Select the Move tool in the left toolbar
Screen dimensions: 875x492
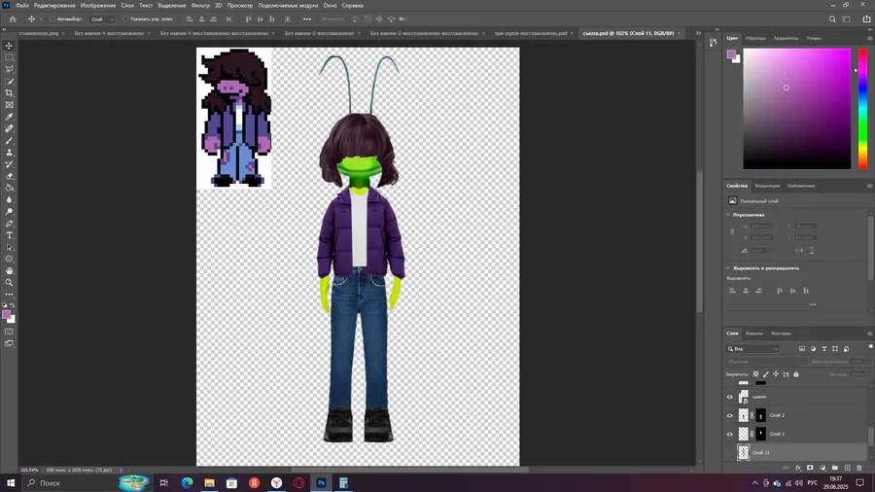(9, 46)
